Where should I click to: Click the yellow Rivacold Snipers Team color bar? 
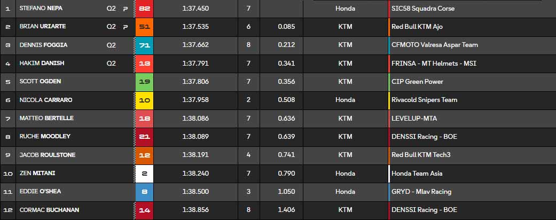[389, 100]
